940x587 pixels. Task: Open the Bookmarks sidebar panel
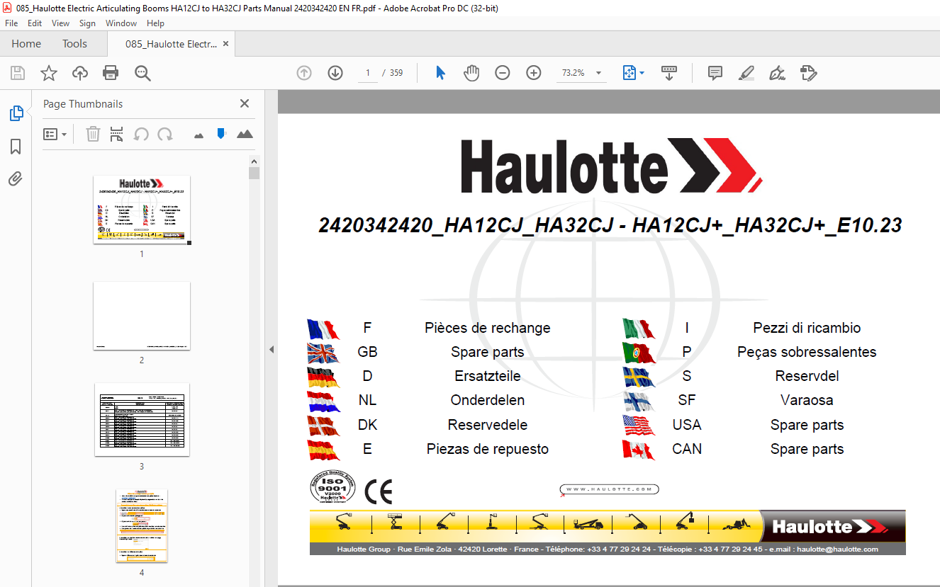coord(16,147)
